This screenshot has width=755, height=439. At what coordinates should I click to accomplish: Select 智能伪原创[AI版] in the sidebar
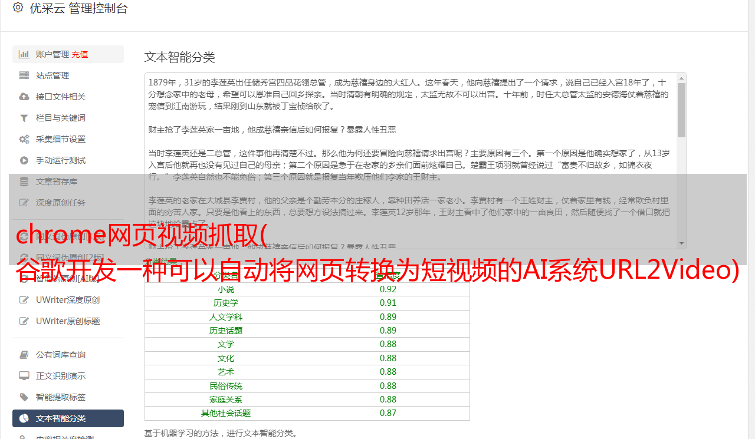pyautogui.click(x=68, y=279)
